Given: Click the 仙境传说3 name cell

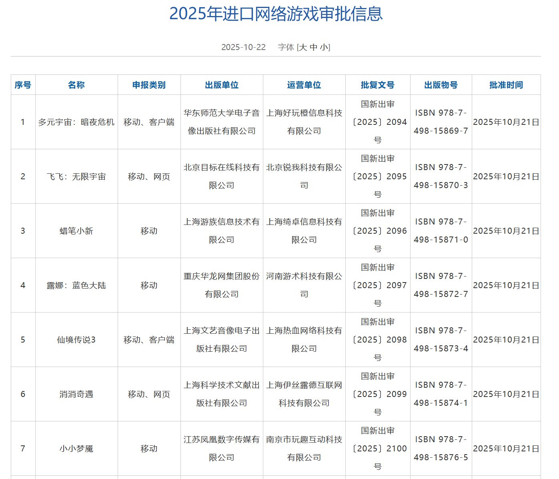Looking at the screenshot, I should coord(76,340).
